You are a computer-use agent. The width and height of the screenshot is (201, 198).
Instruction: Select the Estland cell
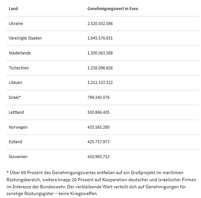coord(15,142)
